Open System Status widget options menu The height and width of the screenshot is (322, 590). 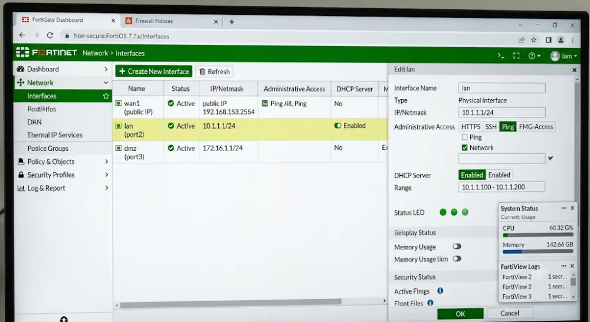[x=563, y=208]
